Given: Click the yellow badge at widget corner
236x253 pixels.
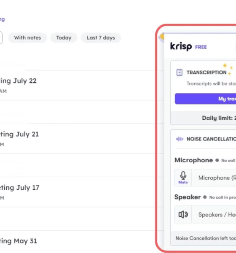Looking at the screenshot, I should (162, 37).
